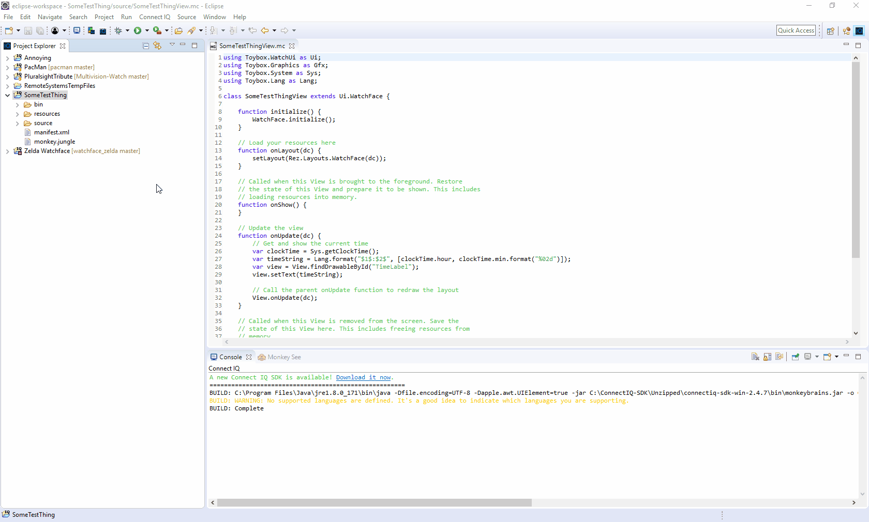
Task: Switch to the Connect IQ perspective icon
Action: pyautogui.click(x=859, y=30)
